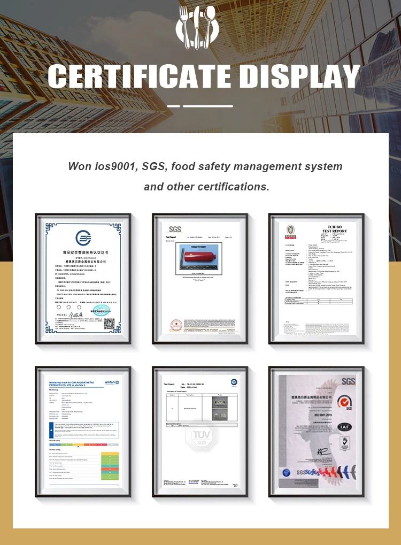Click the blue circular logo on the food safety certificate
Image resolution: width=401 pixels, height=545 pixels.
(83, 238)
